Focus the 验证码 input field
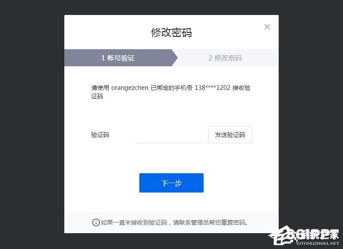343x249 pixels. point(169,135)
